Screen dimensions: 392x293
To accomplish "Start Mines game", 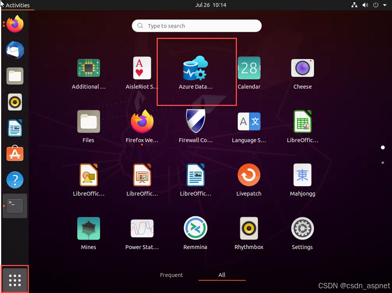I will [88, 233].
